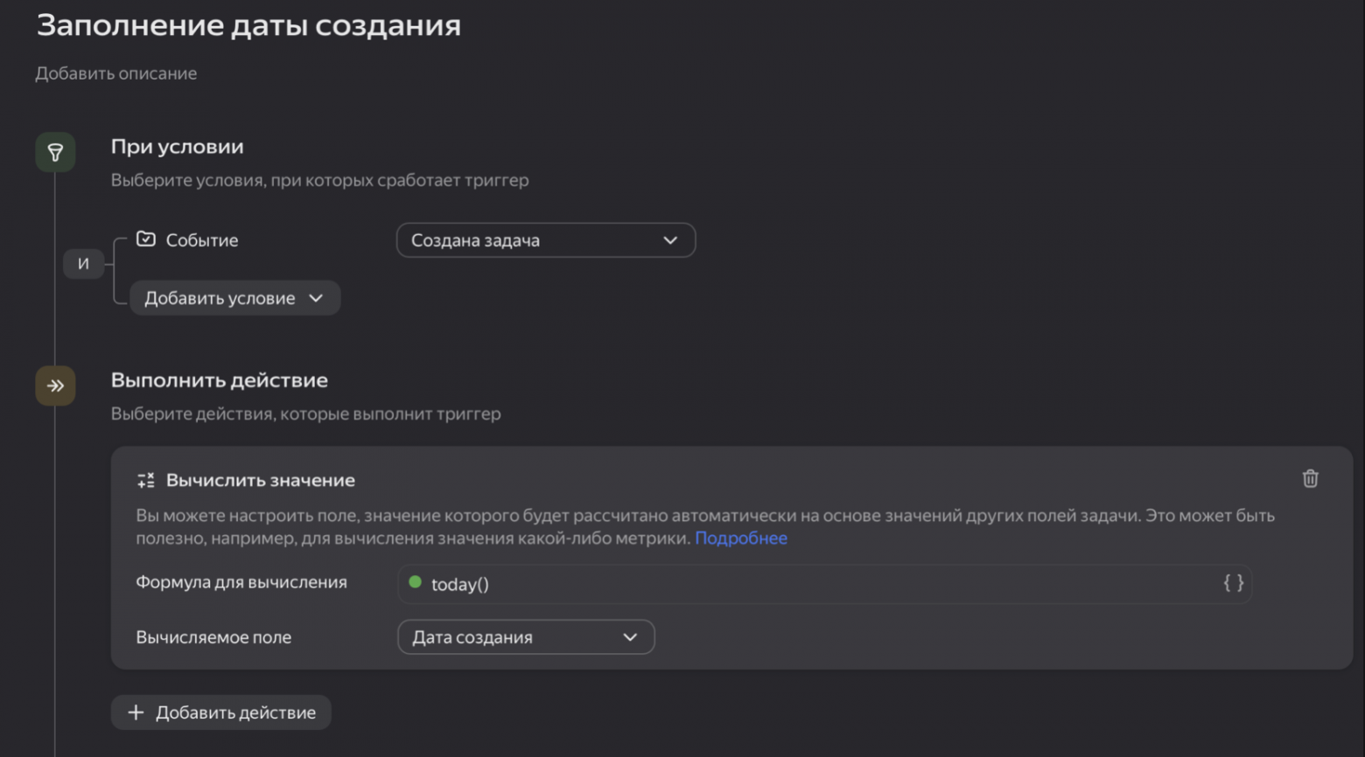Click the chevron on Добавить условие
Screen dimensions: 1365x757
pos(318,297)
